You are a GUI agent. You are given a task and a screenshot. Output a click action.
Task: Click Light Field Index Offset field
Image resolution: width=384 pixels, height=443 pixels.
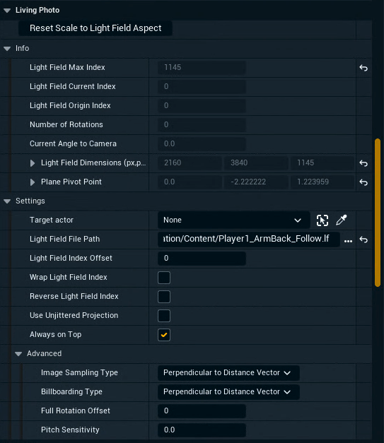click(x=202, y=258)
